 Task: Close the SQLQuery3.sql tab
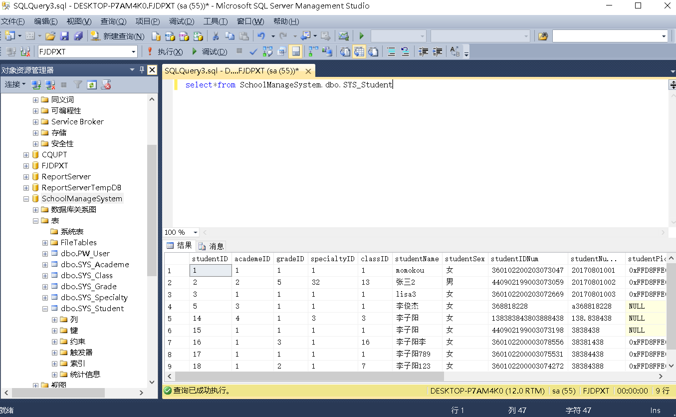pos(308,71)
